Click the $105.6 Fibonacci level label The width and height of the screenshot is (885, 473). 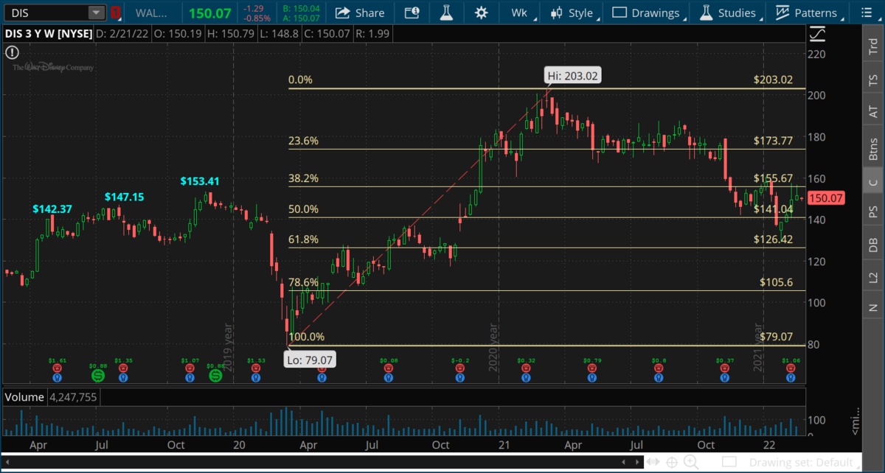pos(777,282)
